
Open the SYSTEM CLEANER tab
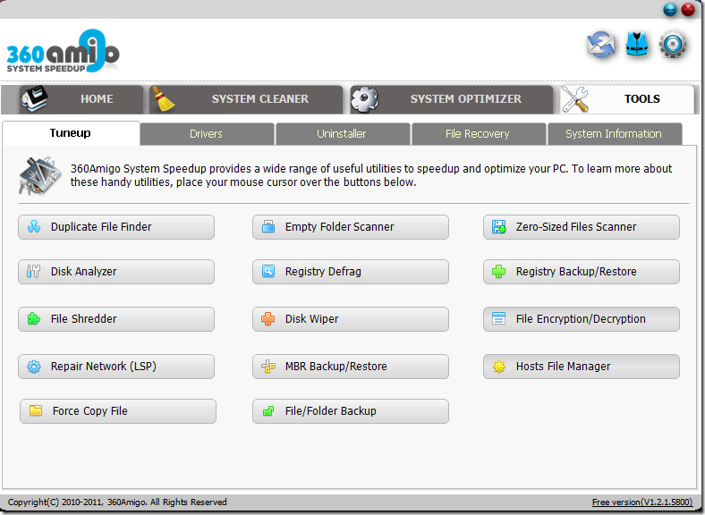[x=245, y=99]
